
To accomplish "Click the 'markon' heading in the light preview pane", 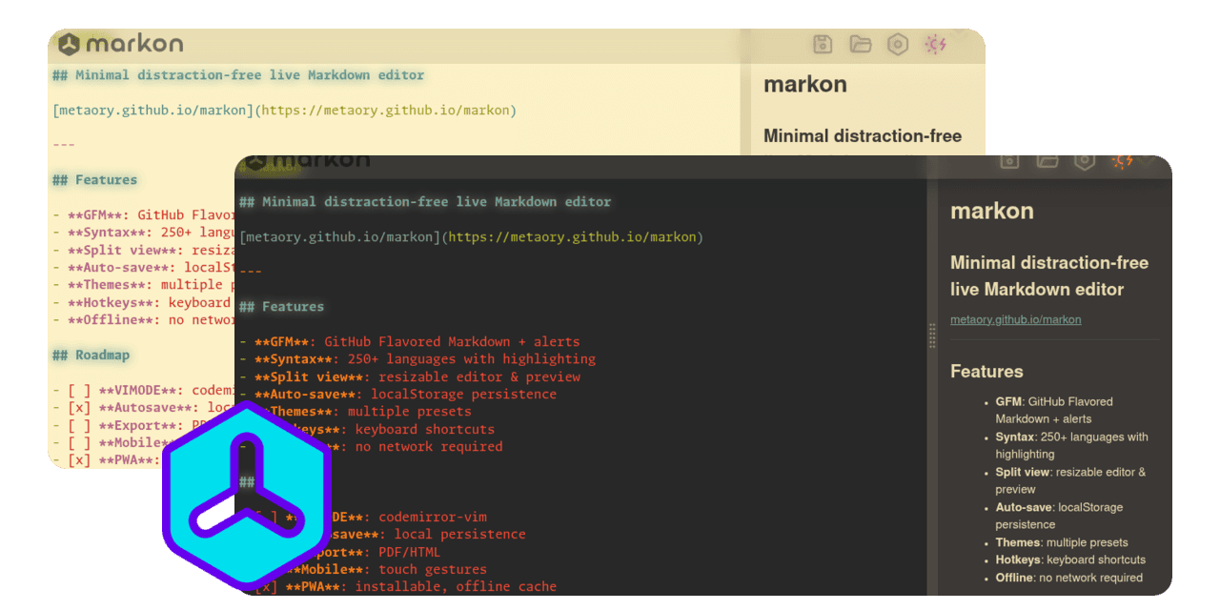I will click(805, 85).
